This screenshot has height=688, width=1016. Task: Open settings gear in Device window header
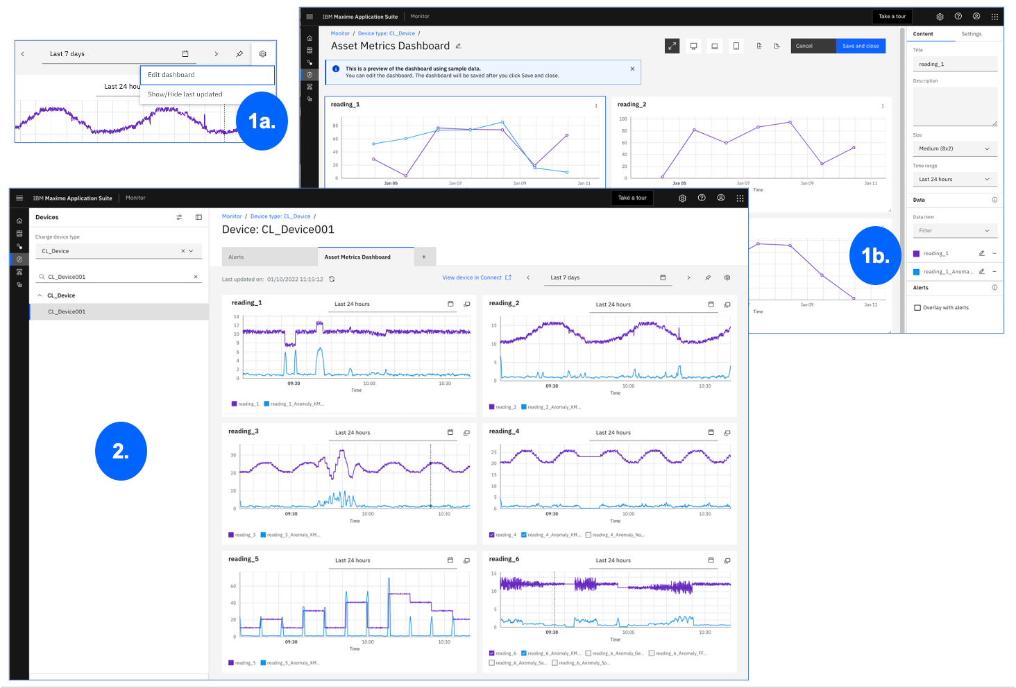(682, 198)
